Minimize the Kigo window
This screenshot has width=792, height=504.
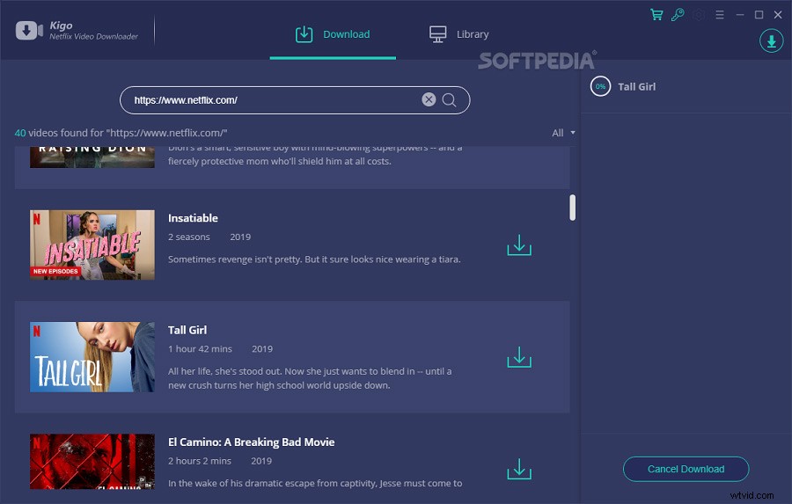point(740,15)
